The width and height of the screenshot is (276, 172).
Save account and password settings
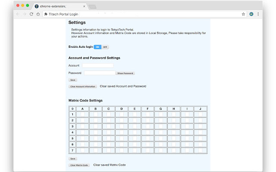click(x=73, y=80)
